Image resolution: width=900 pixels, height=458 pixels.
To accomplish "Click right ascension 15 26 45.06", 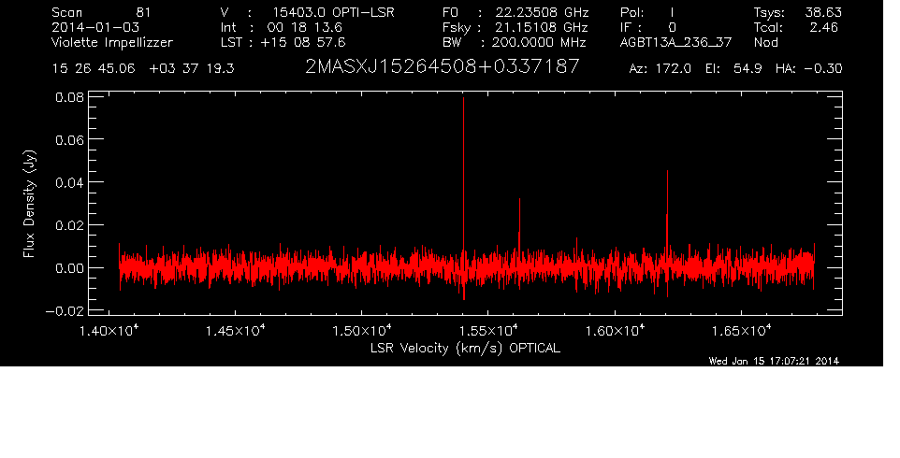I will 94,69.
